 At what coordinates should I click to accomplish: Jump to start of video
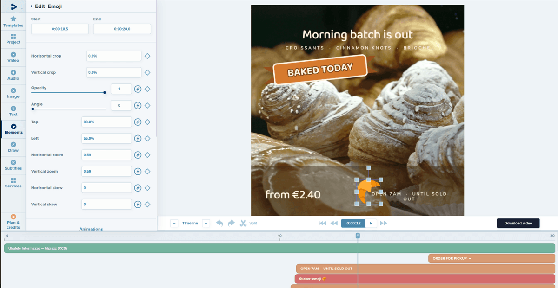[x=322, y=223]
